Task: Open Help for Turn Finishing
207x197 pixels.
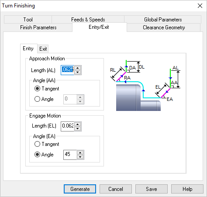Action: click(187, 189)
